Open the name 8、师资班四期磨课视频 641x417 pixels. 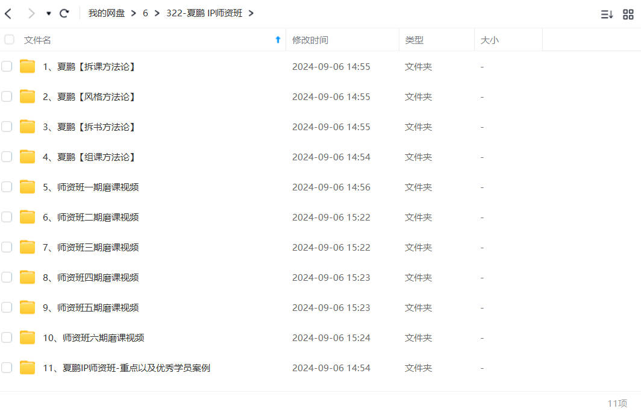91,278
